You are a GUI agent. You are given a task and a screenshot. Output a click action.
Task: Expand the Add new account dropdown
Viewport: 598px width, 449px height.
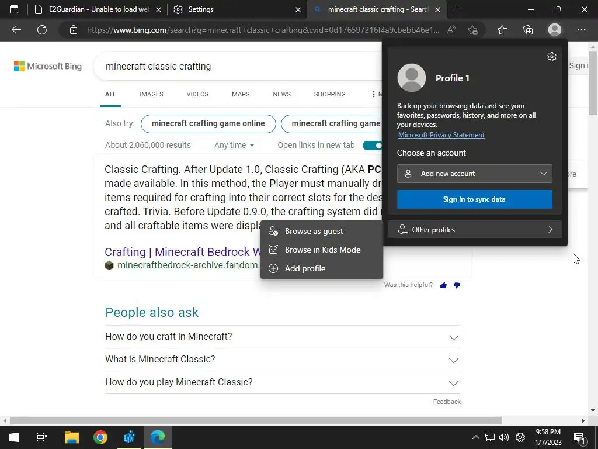pos(474,174)
